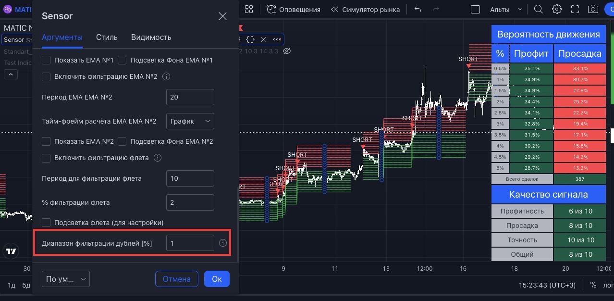Click the Профит column header
The image size is (614, 301).
coord(531,54)
